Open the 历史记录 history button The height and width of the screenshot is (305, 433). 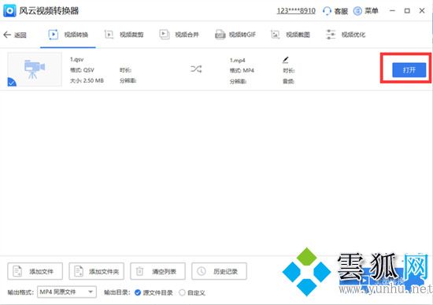(x=219, y=271)
